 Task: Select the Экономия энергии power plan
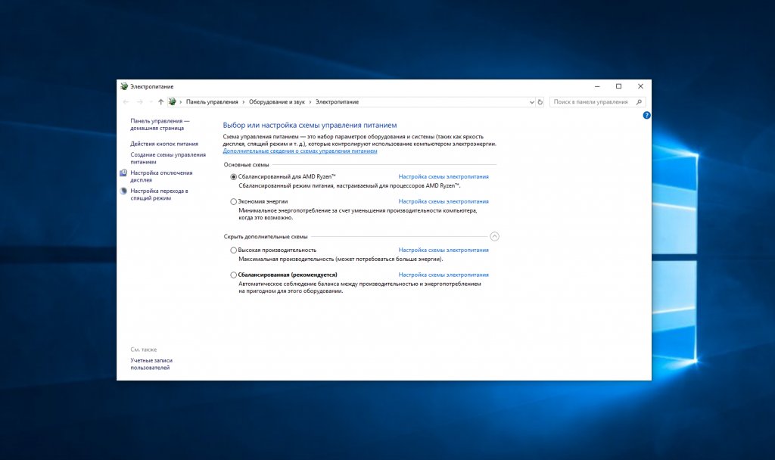pyautogui.click(x=233, y=201)
